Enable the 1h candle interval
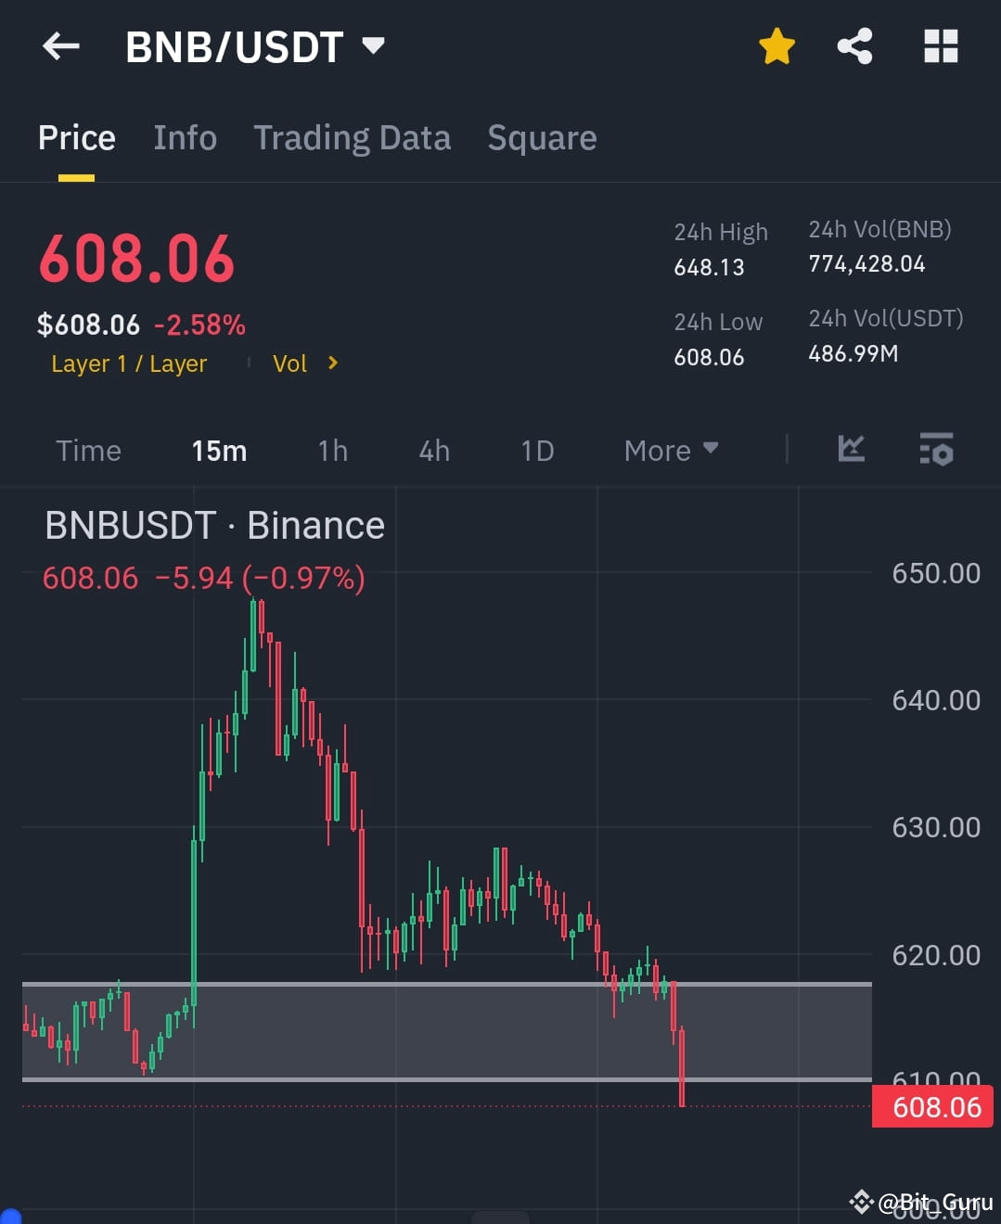The width and height of the screenshot is (1001, 1224). pos(332,450)
